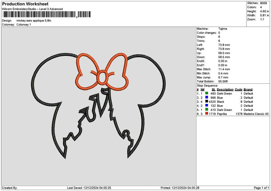Click the Black description with 4320 stitches

coord(220,102)
